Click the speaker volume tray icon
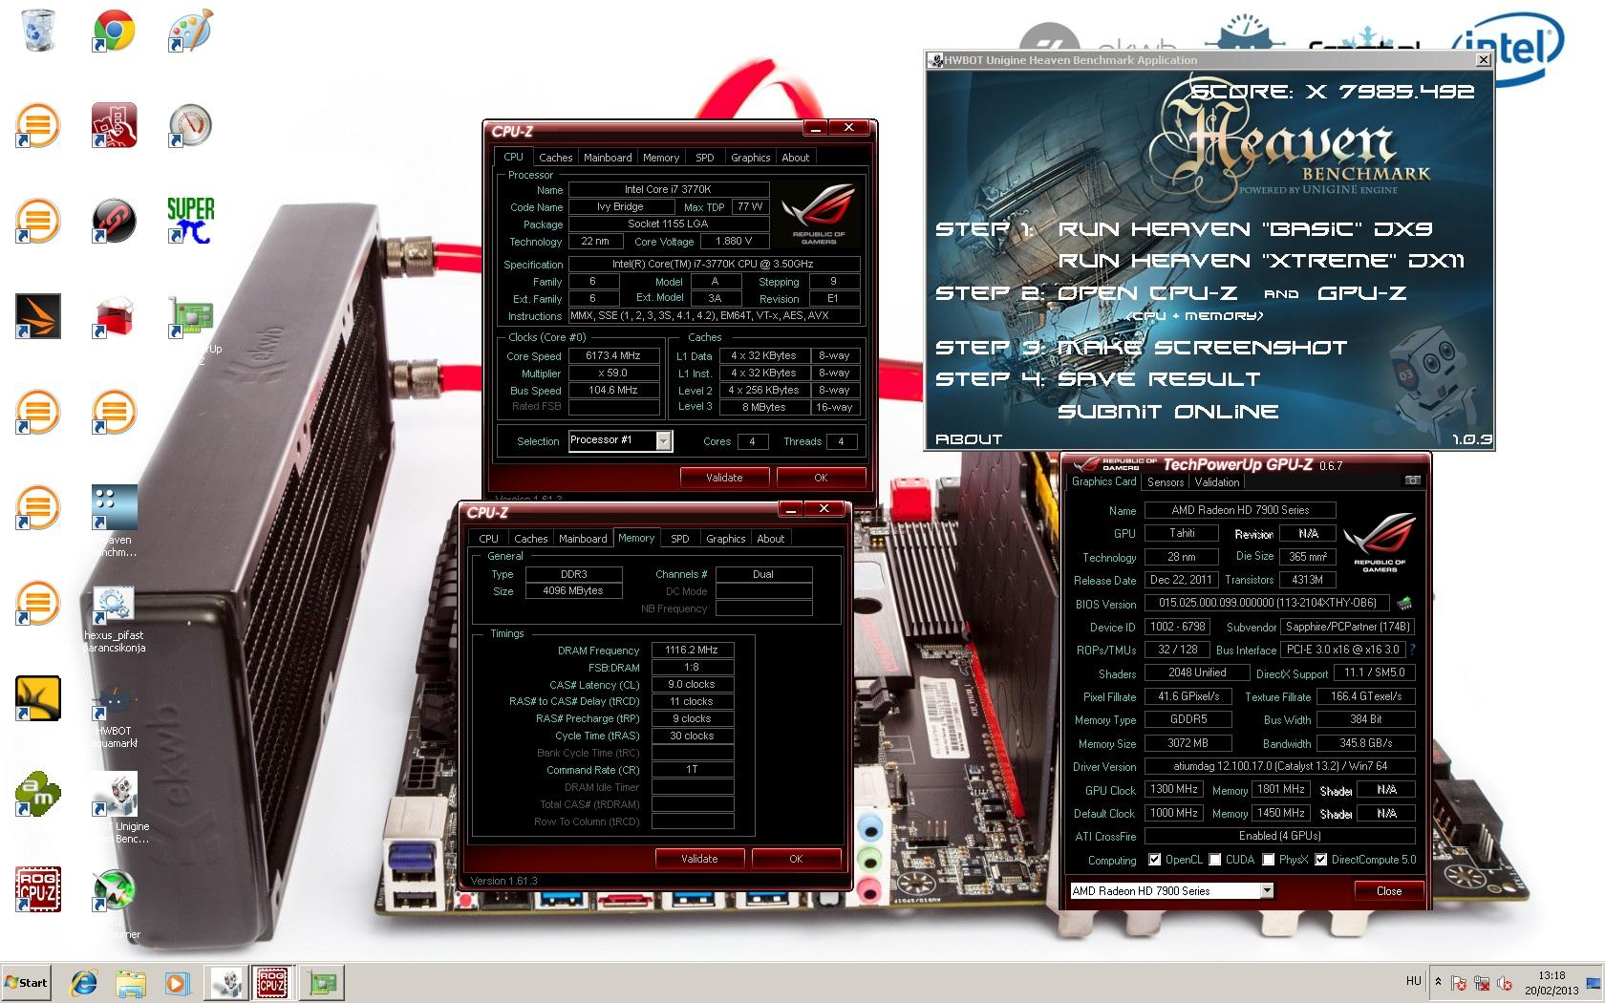Image resolution: width=1605 pixels, height=1003 pixels. pyautogui.click(x=1506, y=982)
